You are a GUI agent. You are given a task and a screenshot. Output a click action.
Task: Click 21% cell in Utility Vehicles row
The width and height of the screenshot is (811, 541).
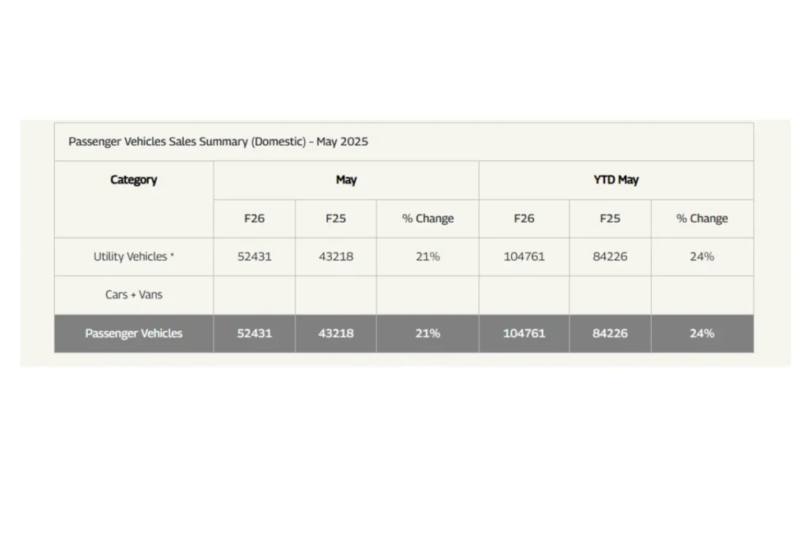(x=428, y=257)
